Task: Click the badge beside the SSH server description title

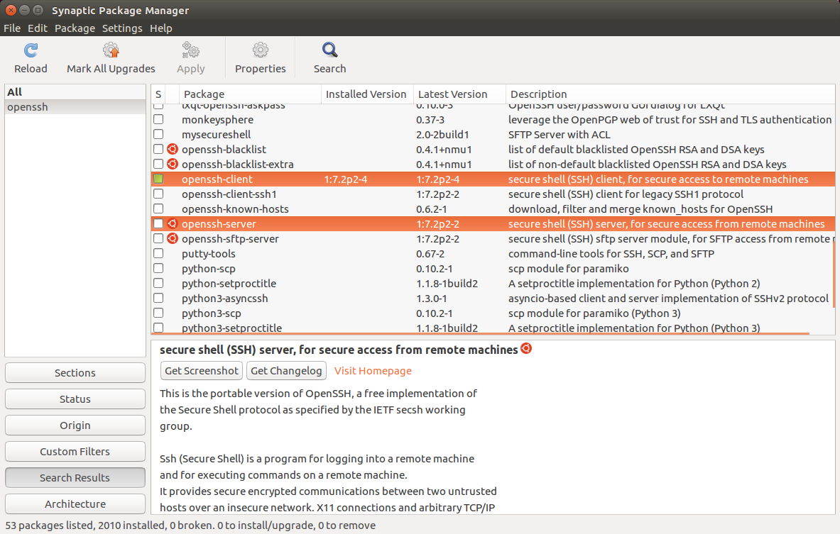Action: (525, 348)
